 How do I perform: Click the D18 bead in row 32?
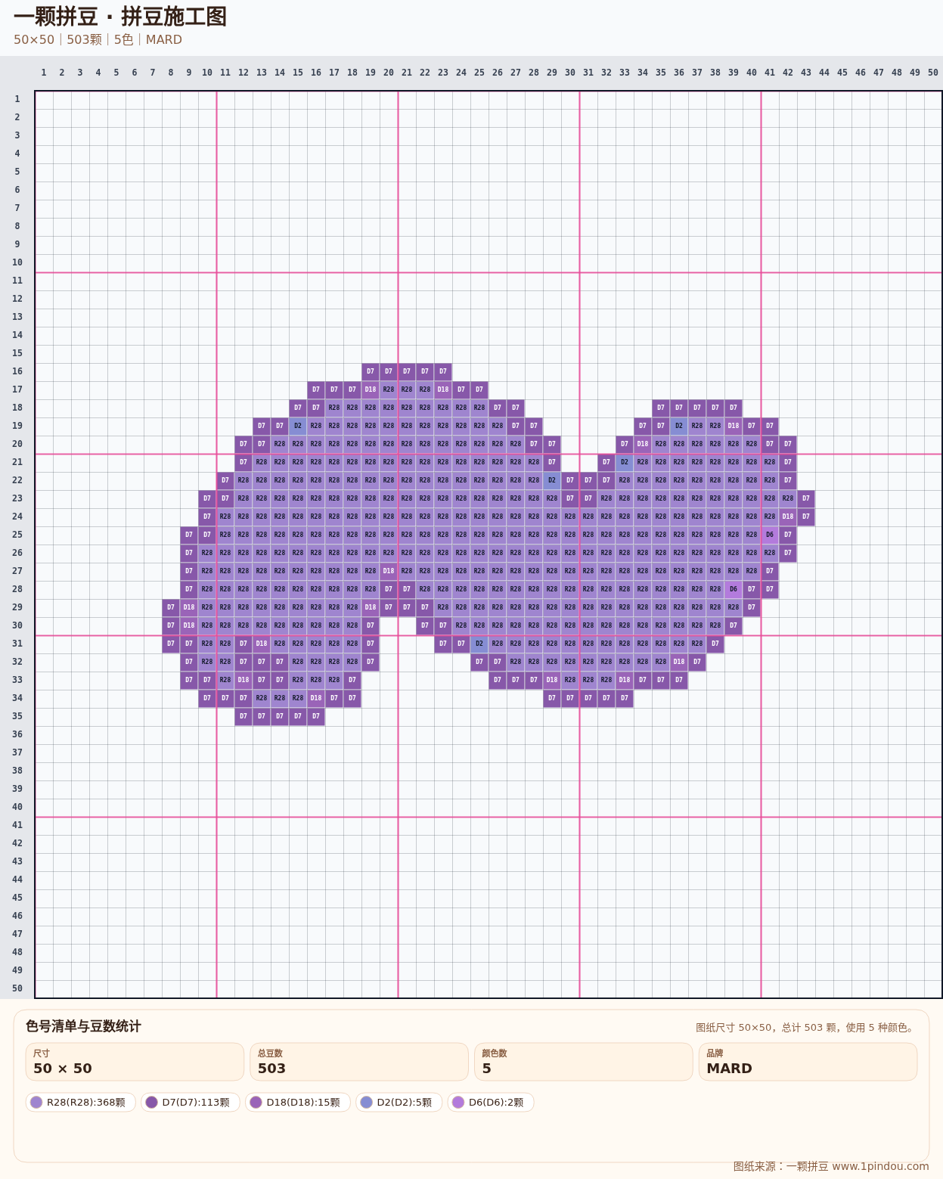point(679,662)
